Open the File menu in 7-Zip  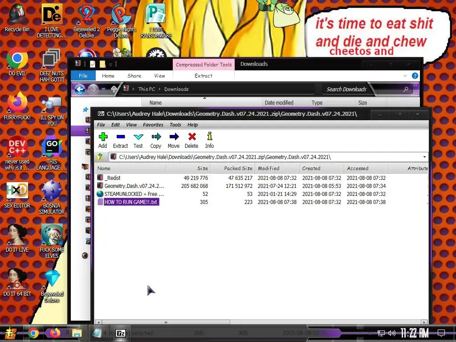[x=101, y=125]
